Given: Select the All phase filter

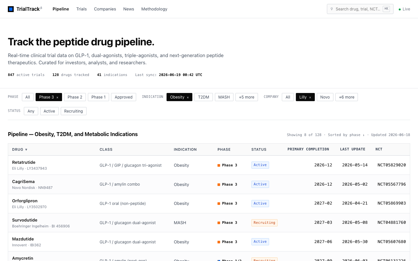Looking at the screenshot, I should (x=28, y=97).
